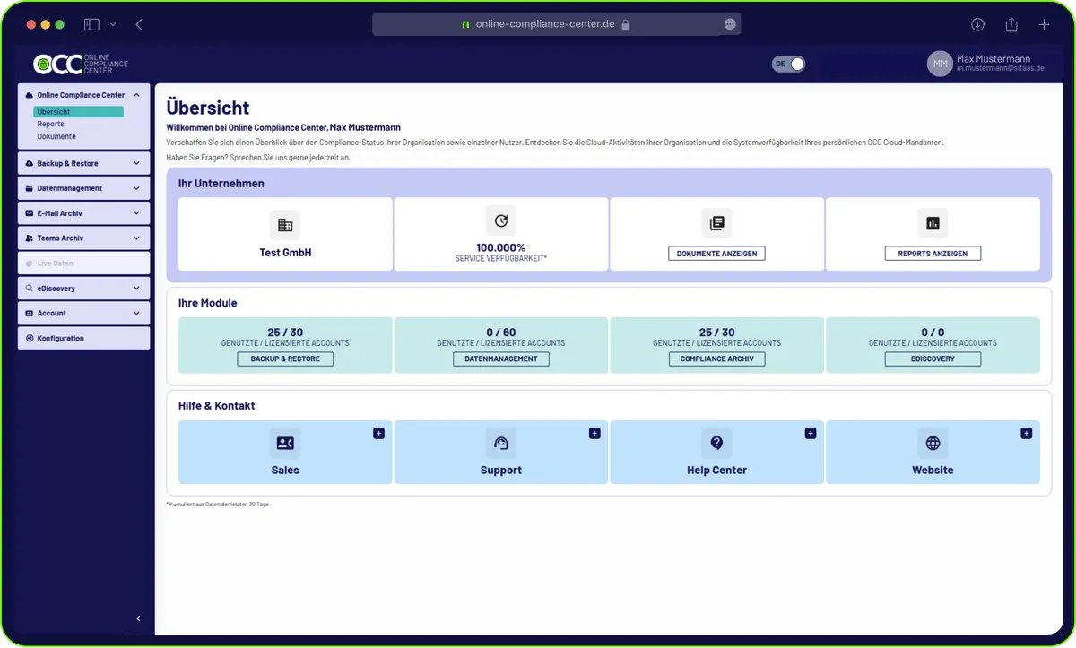This screenshot has height=648, width=1076.
Task: Click the Website globe icon
Action: tap(933, 443)
